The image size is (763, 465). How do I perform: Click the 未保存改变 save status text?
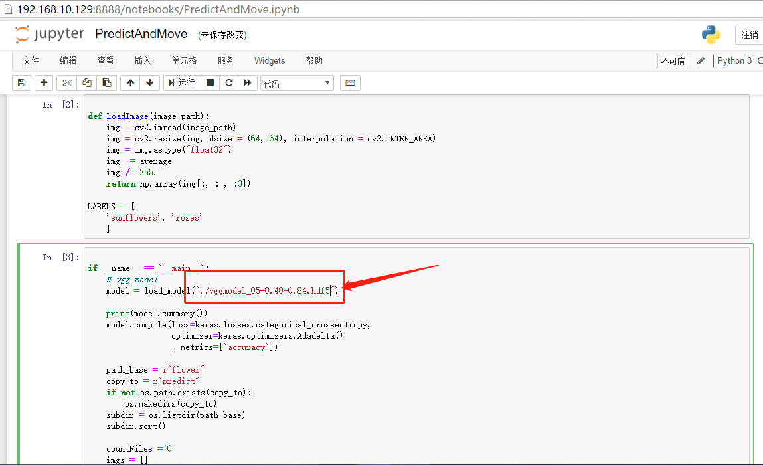[222, 35]
